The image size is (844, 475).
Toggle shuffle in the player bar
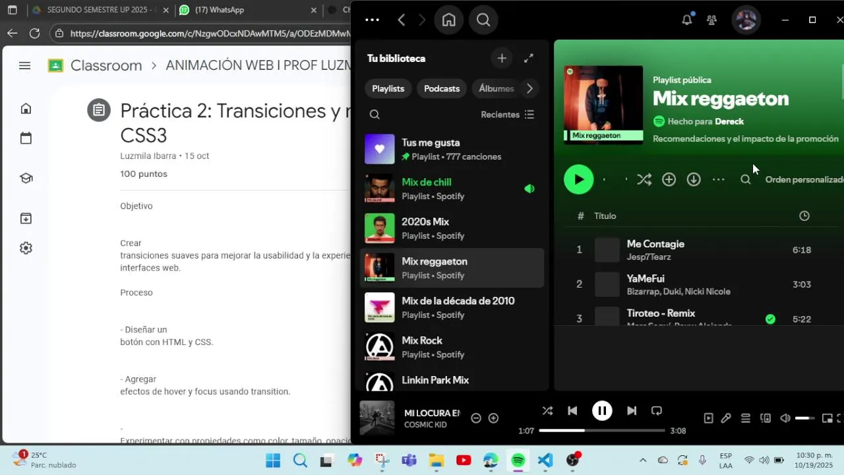547,410
